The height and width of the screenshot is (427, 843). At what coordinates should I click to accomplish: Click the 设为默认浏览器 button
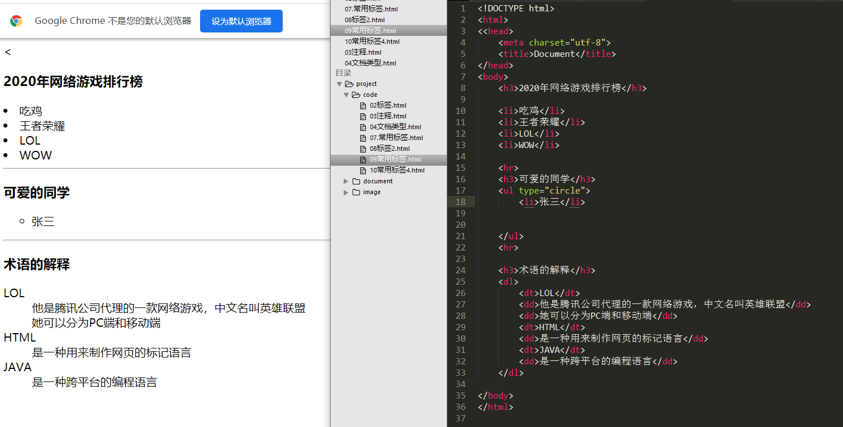(x=241, y=21)
